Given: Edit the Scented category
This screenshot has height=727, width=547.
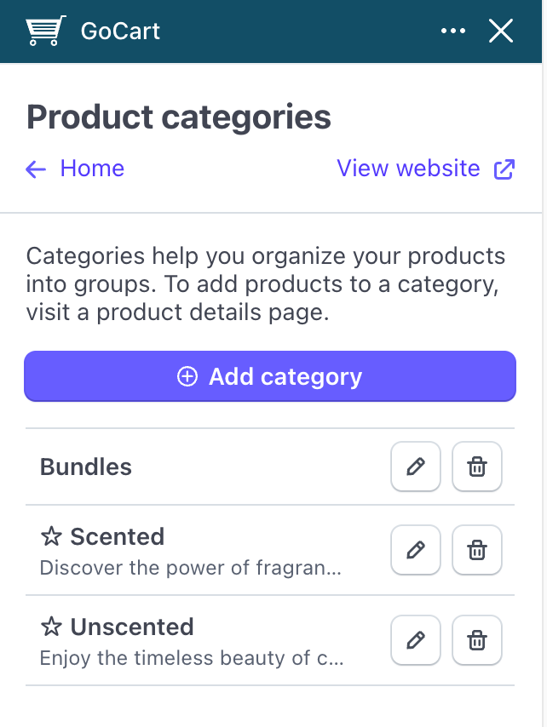Looking at the screenshot, I should [416, 550].
